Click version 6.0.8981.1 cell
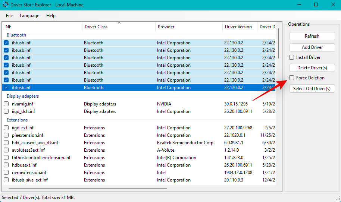The width and height of the screenshot is (341, 202). tap(234, 143)
